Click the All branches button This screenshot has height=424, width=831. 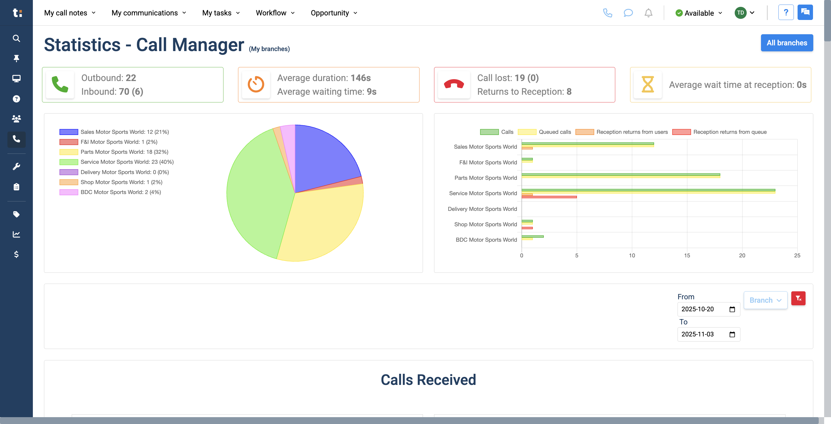tap(787, 43)
